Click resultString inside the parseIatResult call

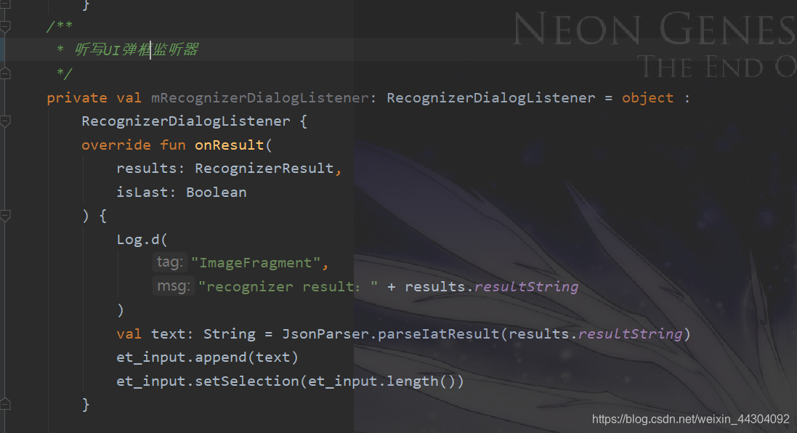(631, 334)
